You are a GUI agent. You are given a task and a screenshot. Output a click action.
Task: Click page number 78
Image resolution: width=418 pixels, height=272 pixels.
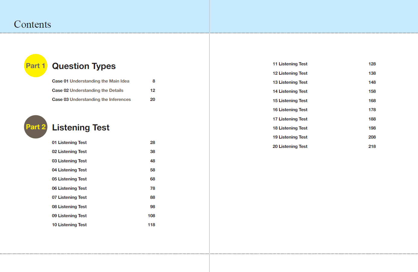coord(153,188)
